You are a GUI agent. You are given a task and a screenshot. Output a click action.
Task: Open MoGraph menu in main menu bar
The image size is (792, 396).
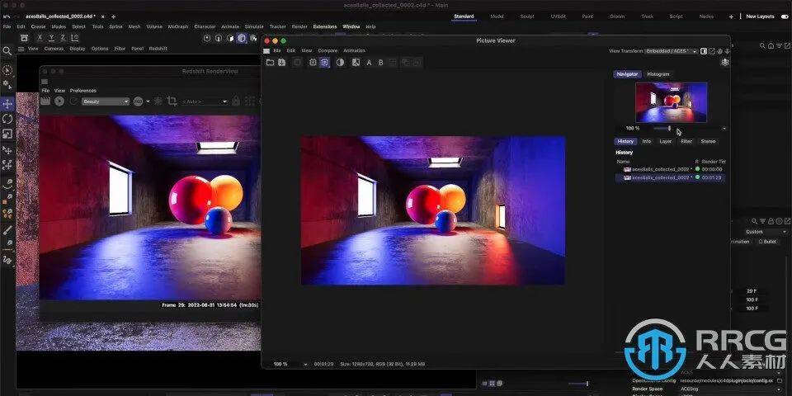coord(178,26)
